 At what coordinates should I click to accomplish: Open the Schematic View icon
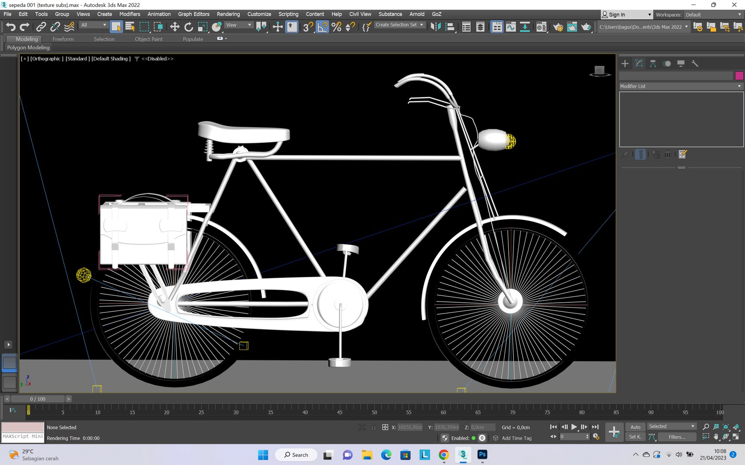pos(525,27)
